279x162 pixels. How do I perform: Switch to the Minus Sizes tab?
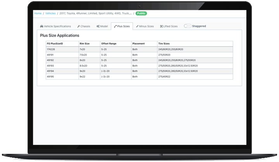click(x=145, y=26)
